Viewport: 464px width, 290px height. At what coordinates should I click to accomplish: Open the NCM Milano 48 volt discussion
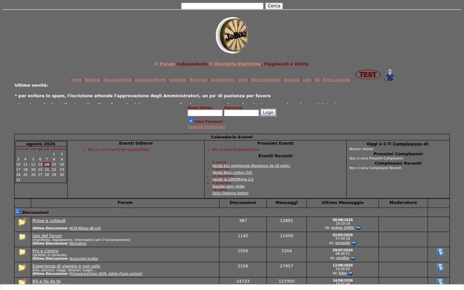point(85,228)
